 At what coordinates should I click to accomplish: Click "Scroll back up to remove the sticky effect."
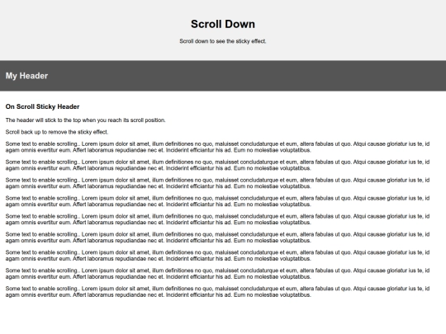(57, 132)
